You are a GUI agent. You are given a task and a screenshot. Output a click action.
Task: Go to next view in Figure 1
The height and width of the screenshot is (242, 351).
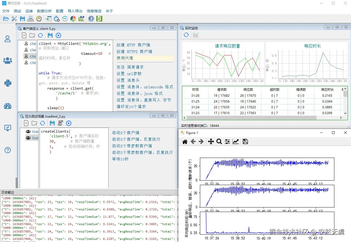[201, 142]
